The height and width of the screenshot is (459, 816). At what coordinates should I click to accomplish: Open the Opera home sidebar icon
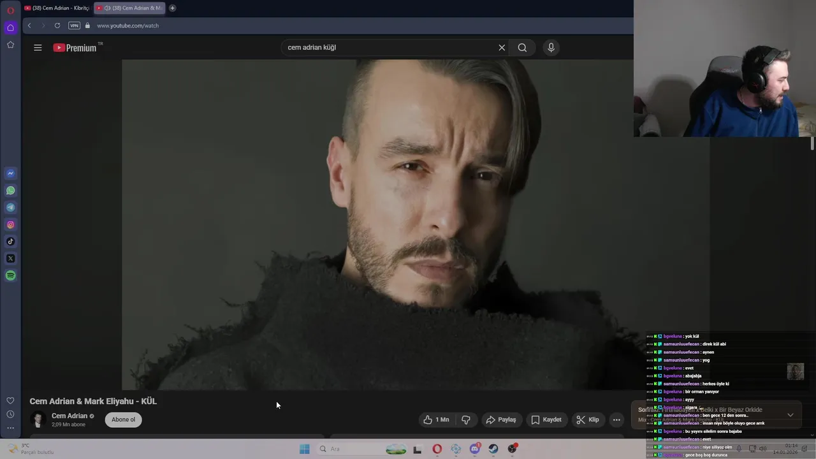10,27
